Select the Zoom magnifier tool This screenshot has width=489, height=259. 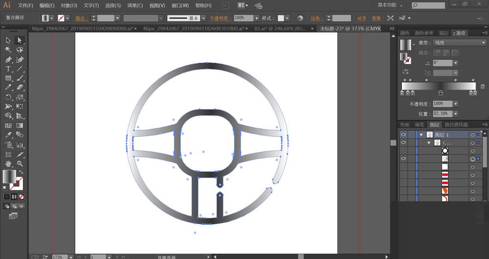[x=20, y=164]
